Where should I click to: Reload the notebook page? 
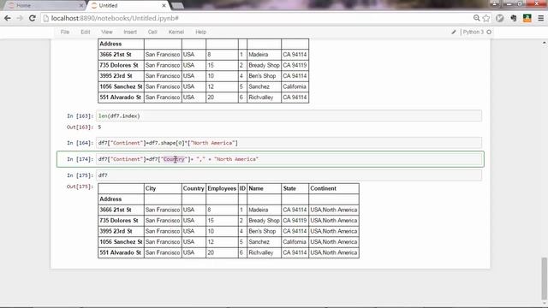coord(33,18)
